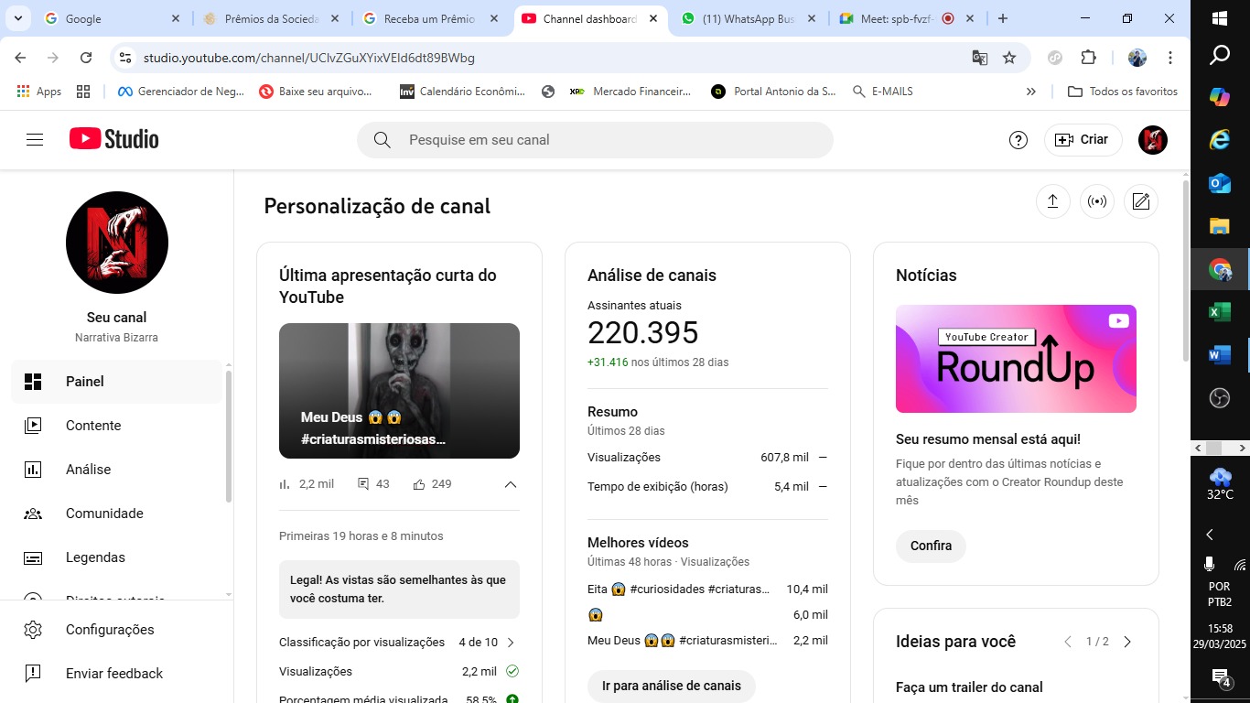The height and width of the screenshot is (703, 1250).
Task: Click the upload videos icon
Action: coord(1052,201)
